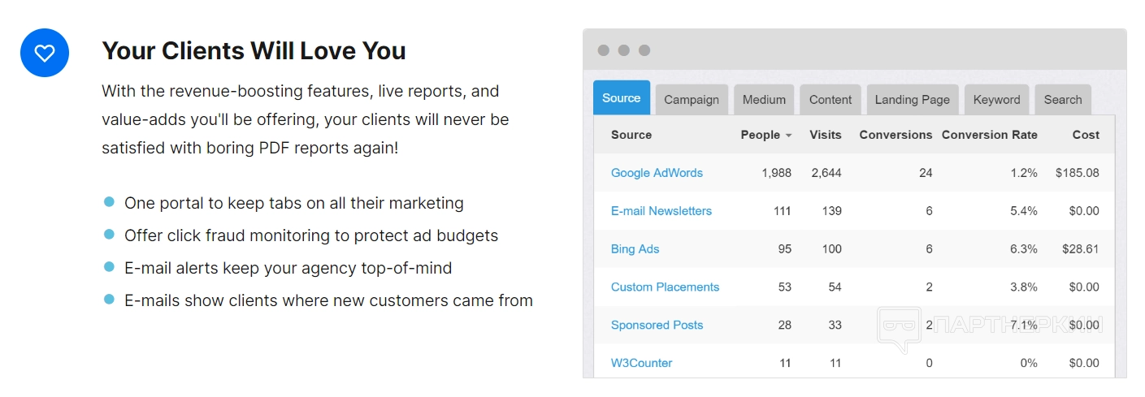1145x397 pixels.
Task: Click the blue heart icon
Action: tap(45, 53)
